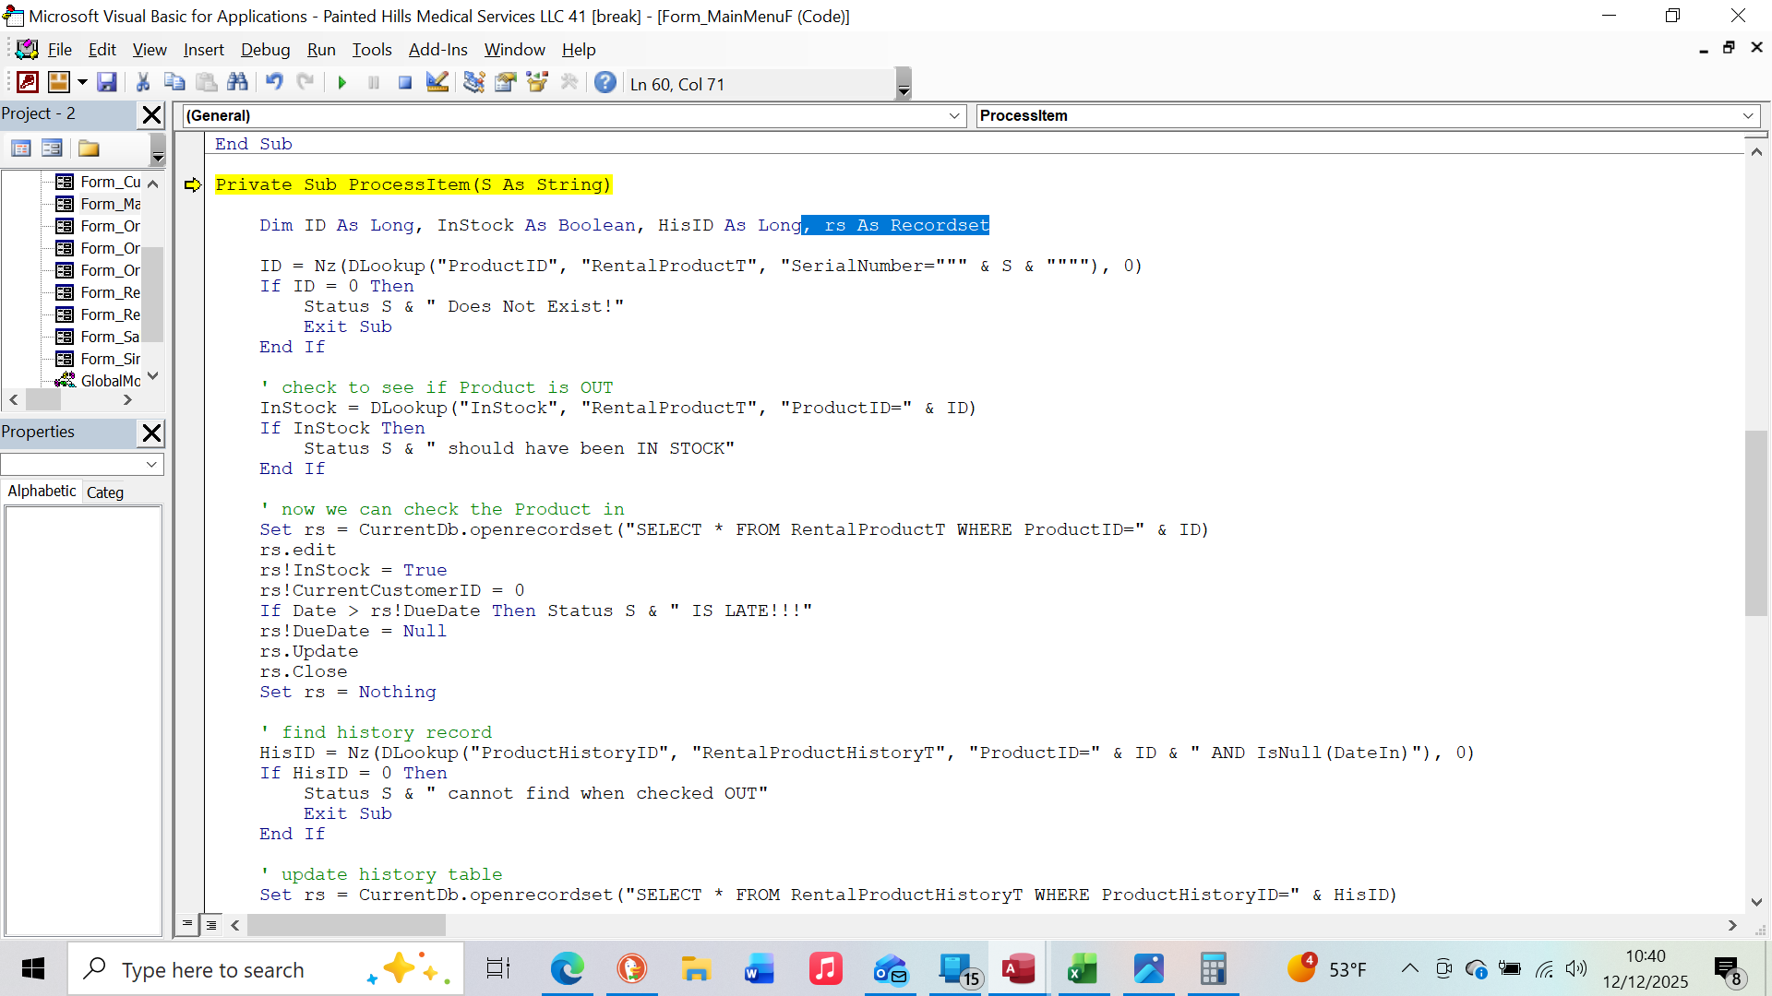Click the vertical code scrollbar thumb

point(1755,523)
